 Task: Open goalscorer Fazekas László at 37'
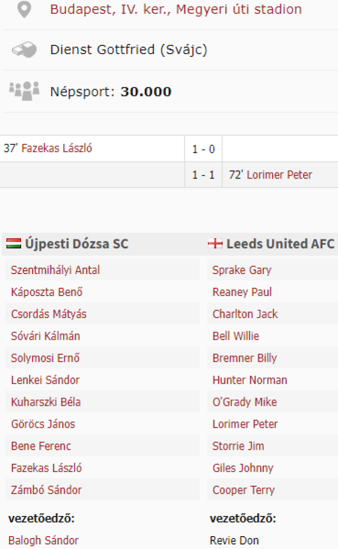(57, 148)
